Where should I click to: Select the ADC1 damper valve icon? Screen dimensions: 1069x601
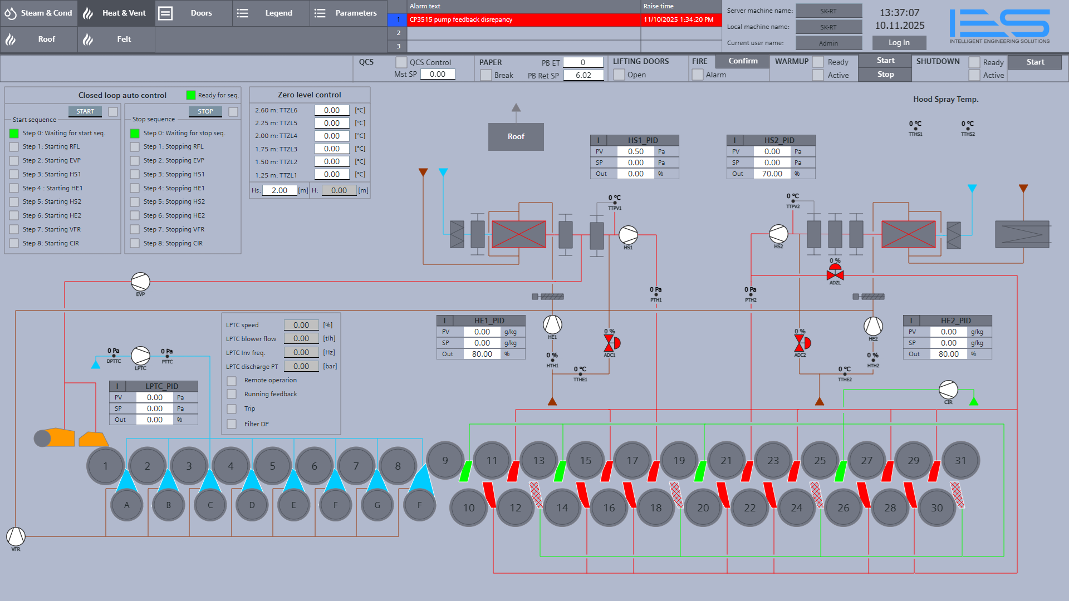tap(611, 343)
